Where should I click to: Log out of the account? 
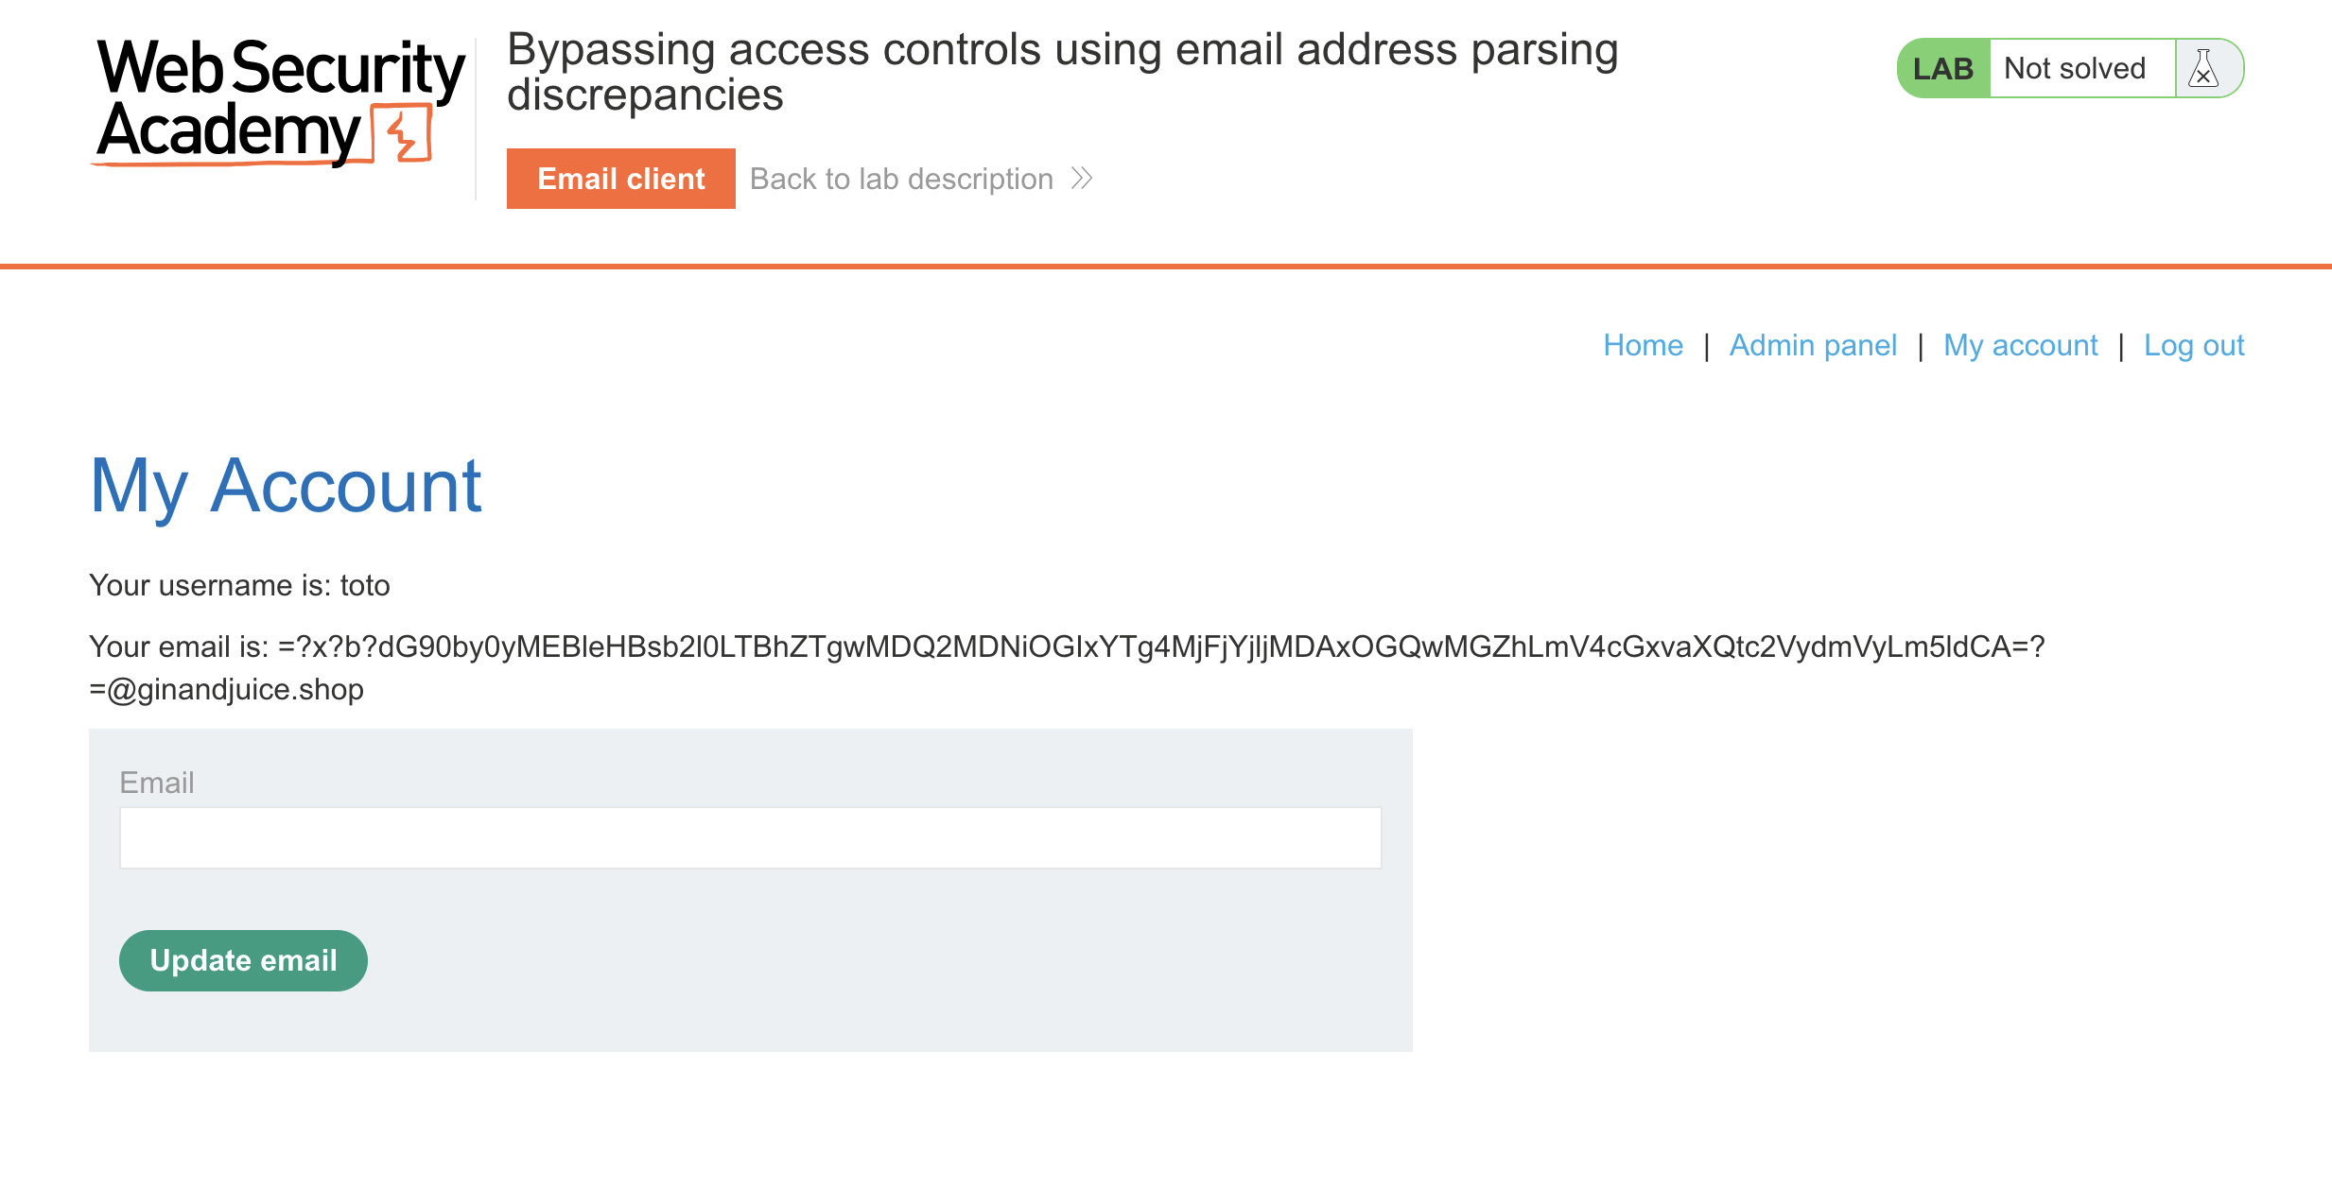pyautogui.click(x=2194, y=345)
